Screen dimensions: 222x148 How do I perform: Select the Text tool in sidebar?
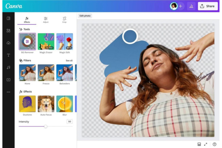(8, 55)
